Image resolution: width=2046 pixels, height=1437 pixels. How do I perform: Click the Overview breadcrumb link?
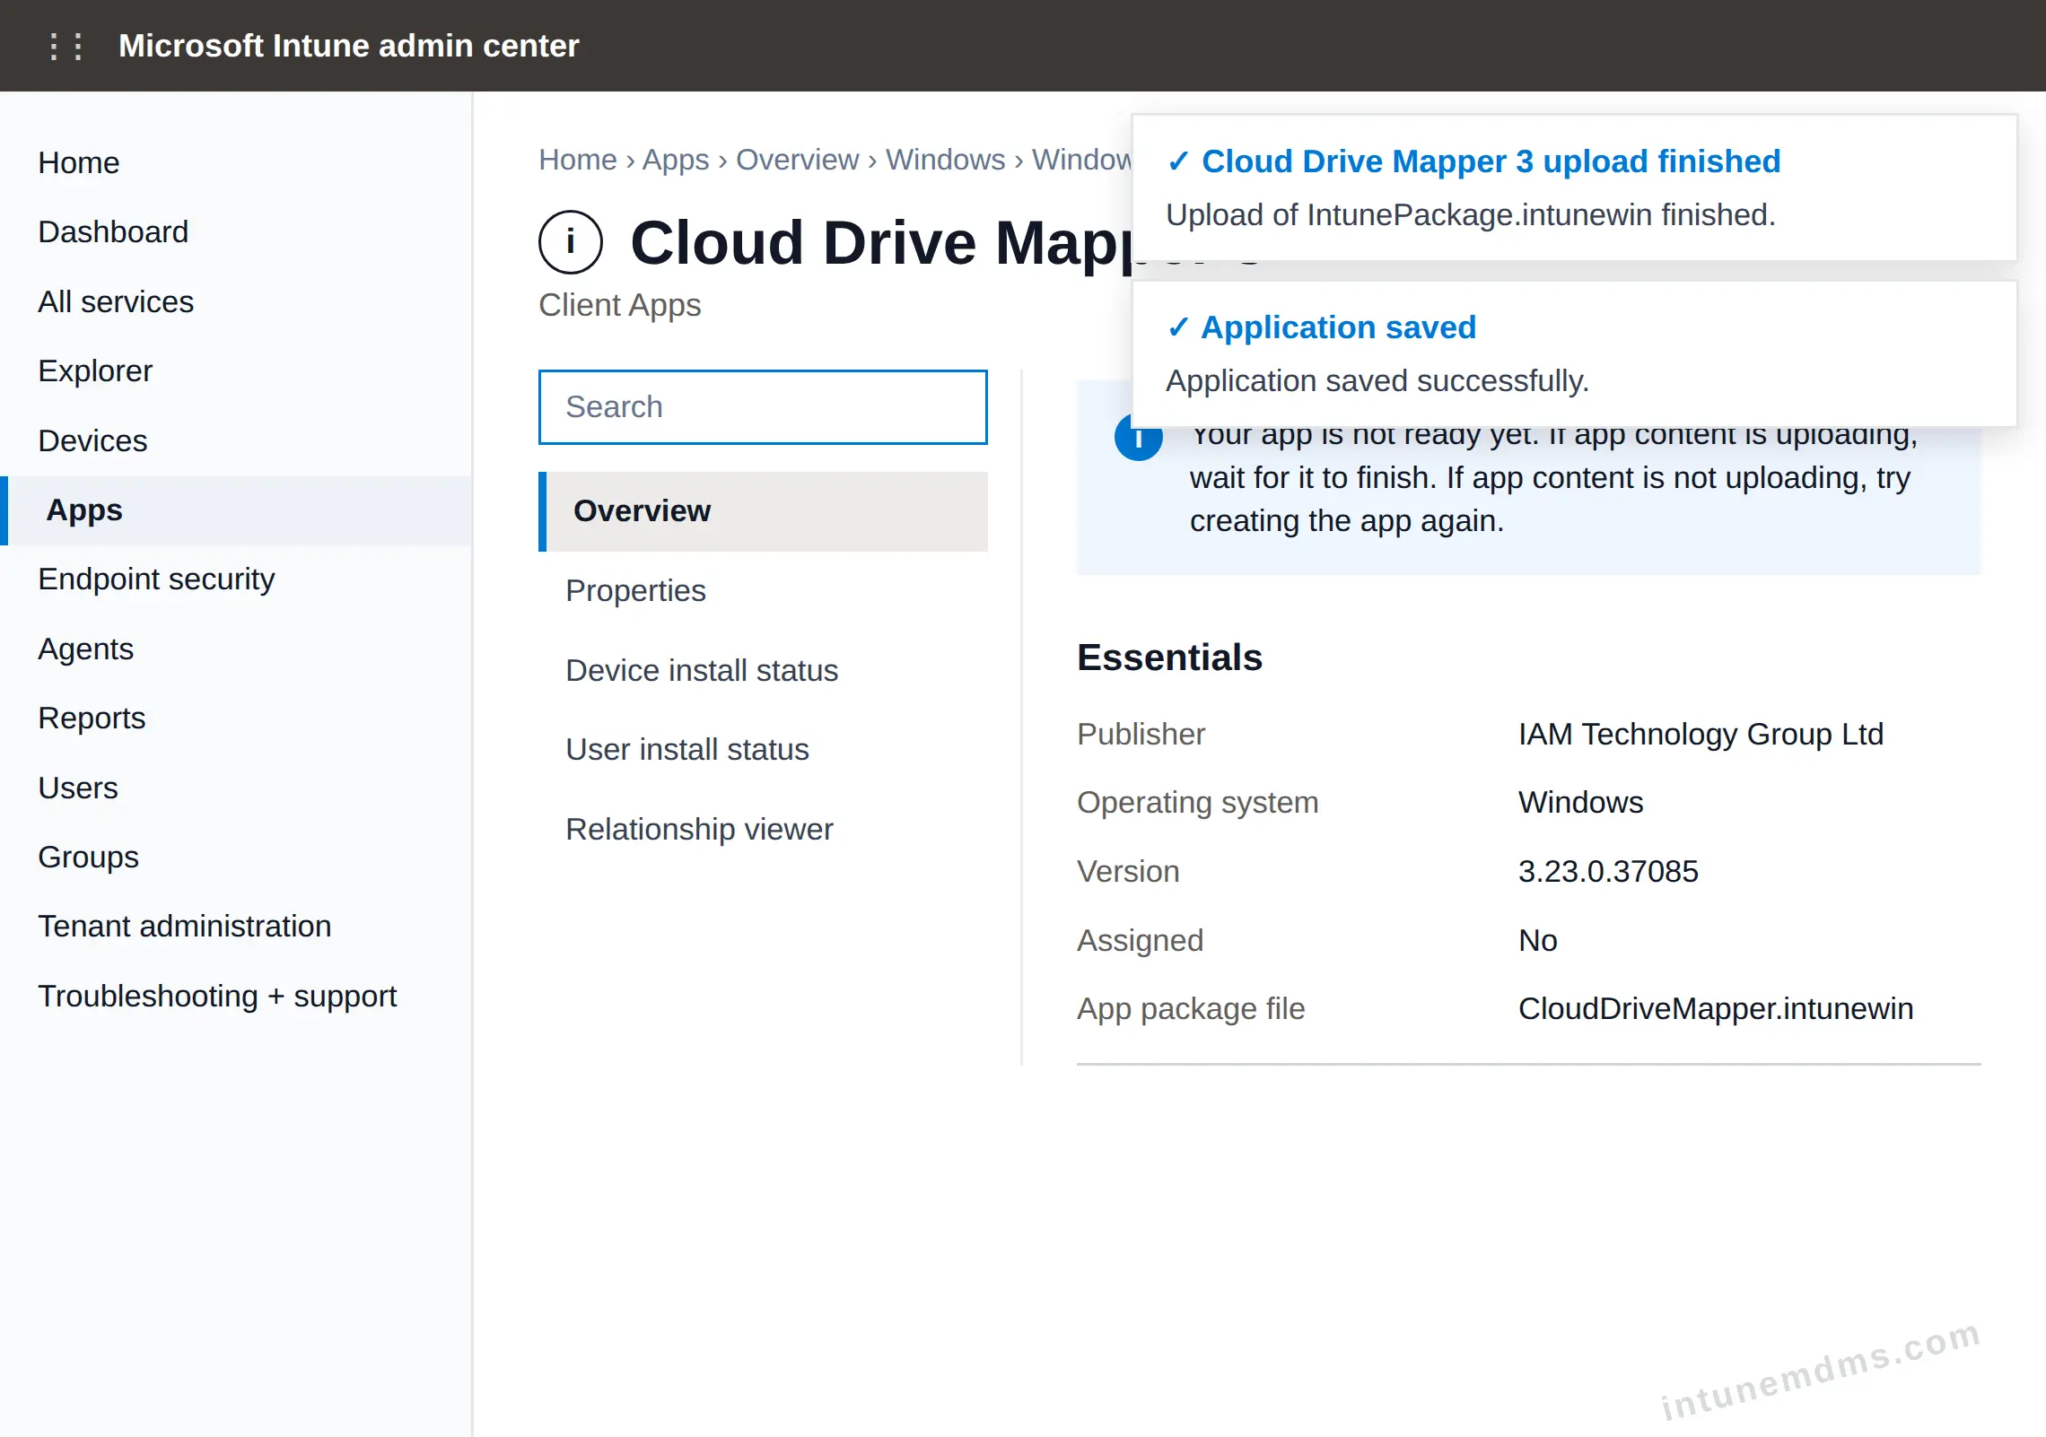797,160
